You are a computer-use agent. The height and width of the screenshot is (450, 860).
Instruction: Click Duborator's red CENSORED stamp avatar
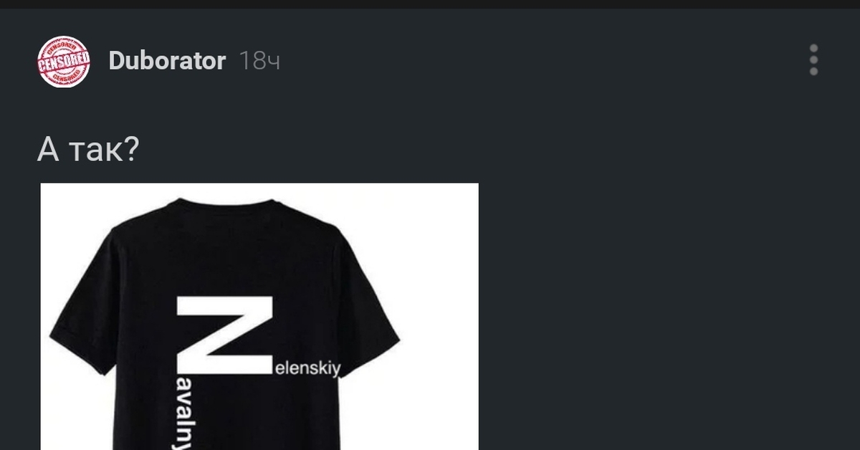[x=63, y=62]
